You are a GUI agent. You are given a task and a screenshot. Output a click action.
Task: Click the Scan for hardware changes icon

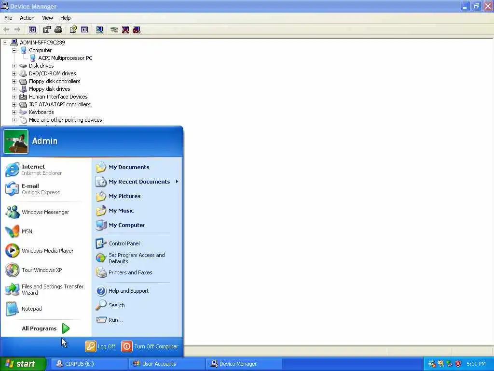(x=99, y=29)
